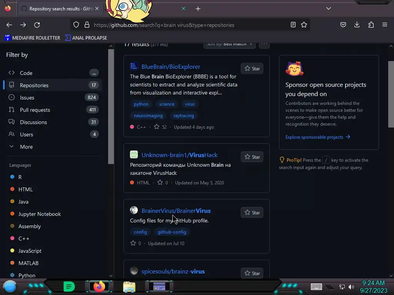
Task: Open the Sort by Best match dropdown
Action: 229,45
